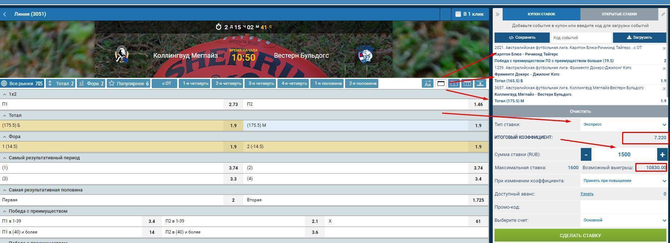This screenshot has width=670, height=243.
Task: Switch markets to three-column layout
Action: point(467,84)
